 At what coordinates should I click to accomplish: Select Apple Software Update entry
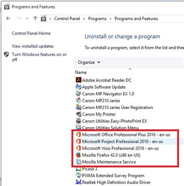(104, 87)
